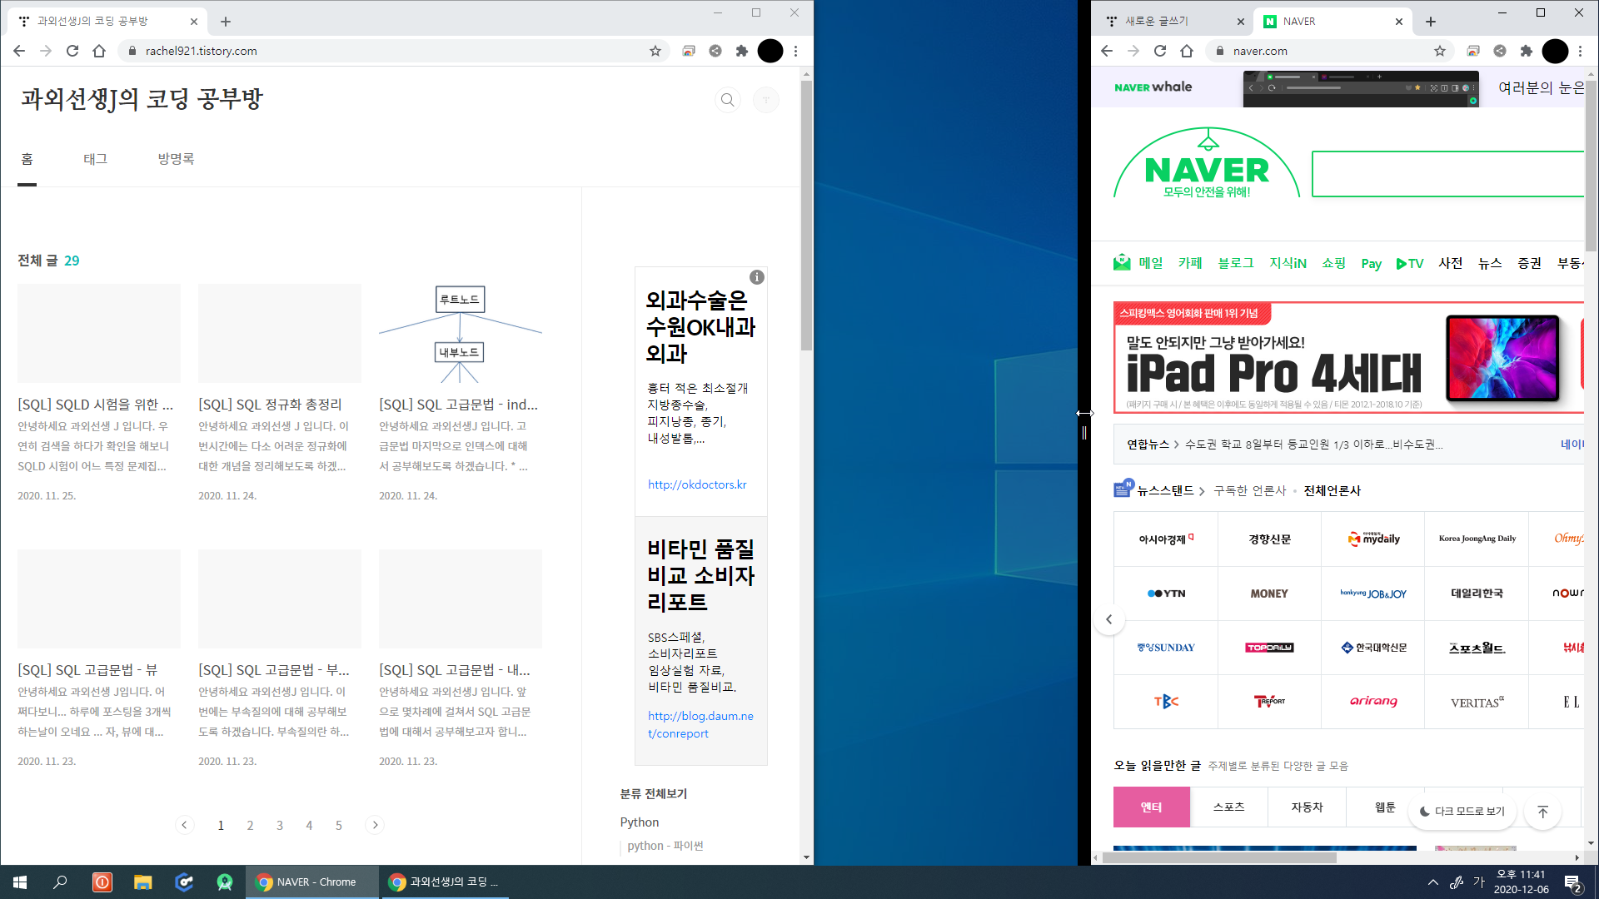Click the news stand previous arrow
This screenshot has height=899, width=1599.
[1109, 619]
